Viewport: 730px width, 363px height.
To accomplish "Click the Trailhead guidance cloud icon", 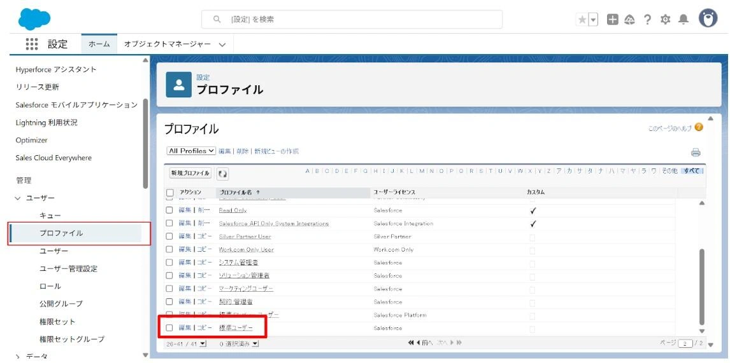I will pyautogui.click(x=629, y=20).
